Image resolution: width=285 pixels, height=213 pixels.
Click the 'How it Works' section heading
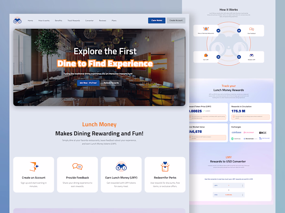(x=228, y=10)
